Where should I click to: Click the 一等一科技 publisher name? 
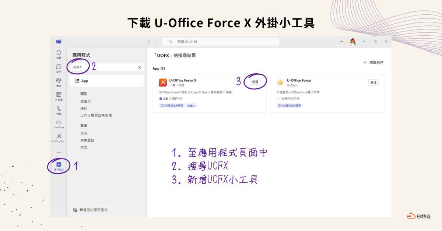[176, 85]
